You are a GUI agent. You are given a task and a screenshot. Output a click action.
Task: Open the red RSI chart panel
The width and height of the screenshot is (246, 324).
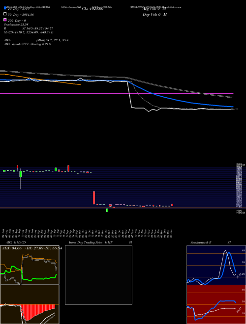(216, 304)
